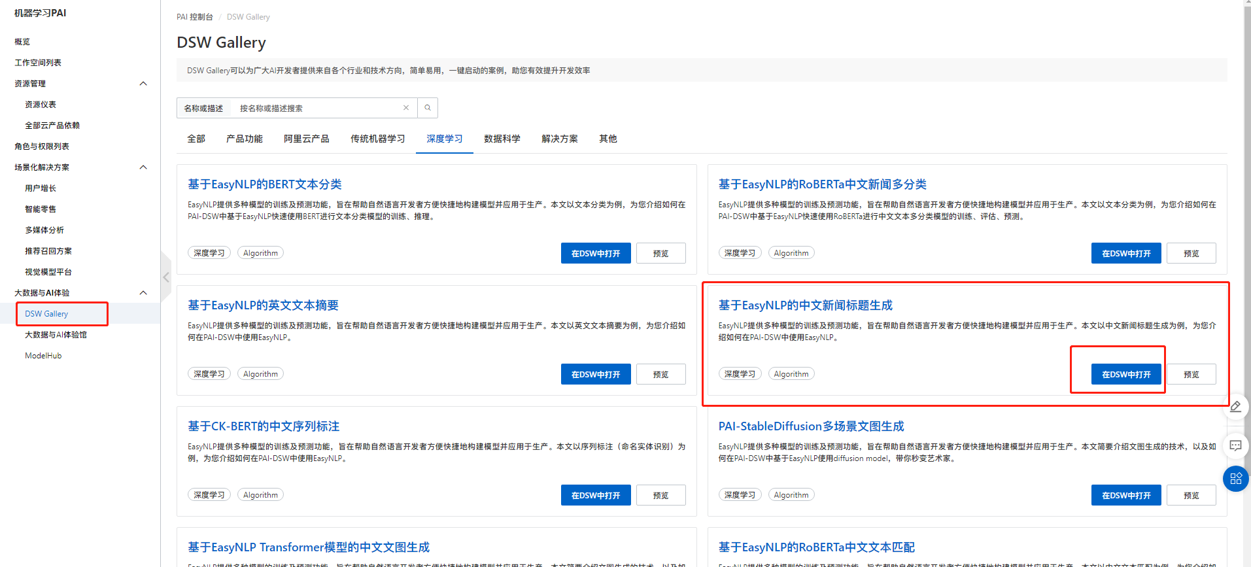This screenshot has height=567, width=1251.
Task: Preview the PAI-StableDiffusion多场景文图生成 case
Action: [x=1191, y=495]
